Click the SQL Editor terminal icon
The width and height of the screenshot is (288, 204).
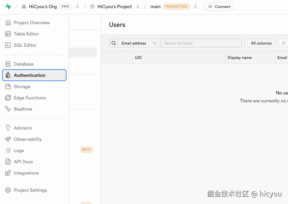point(8,45)
